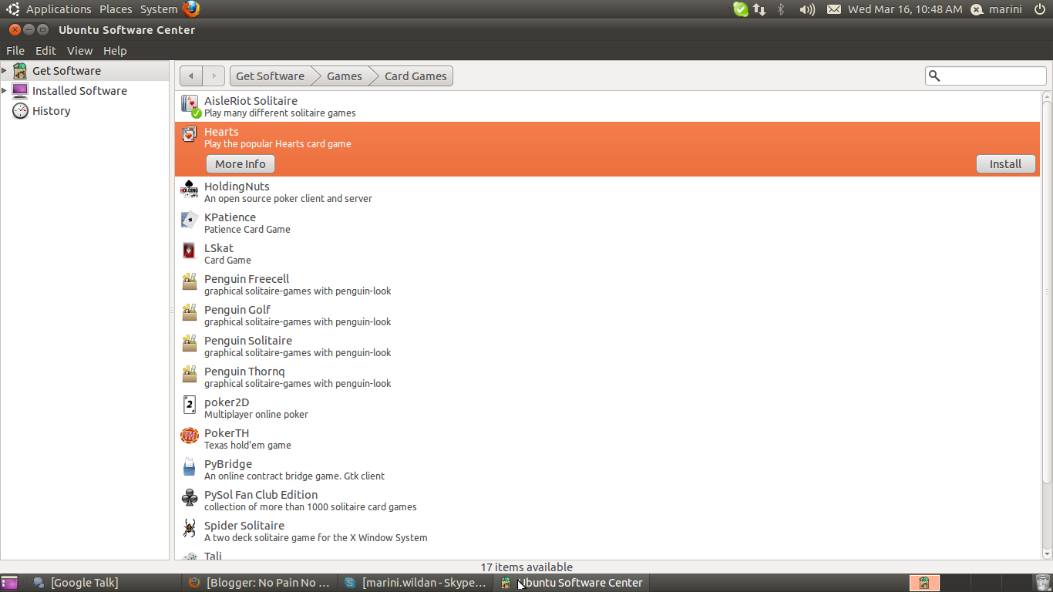This screenshot has width=1053, height=592.
Task: Click the show desktop icon in bottom panel
Action: click(9, 583)
